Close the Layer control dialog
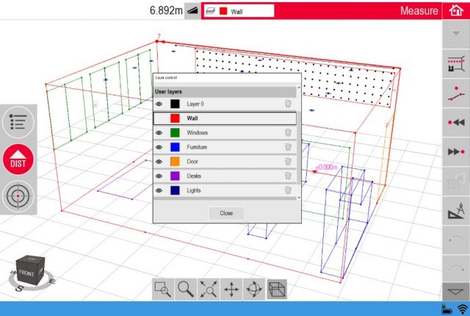 (x=226, y=213)
